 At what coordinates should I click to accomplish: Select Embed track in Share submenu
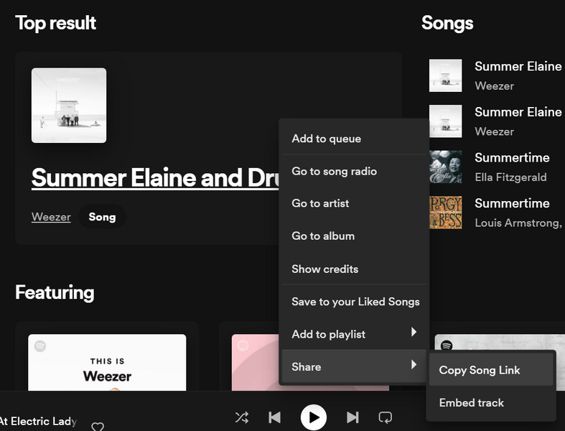[x=472, y=403]
